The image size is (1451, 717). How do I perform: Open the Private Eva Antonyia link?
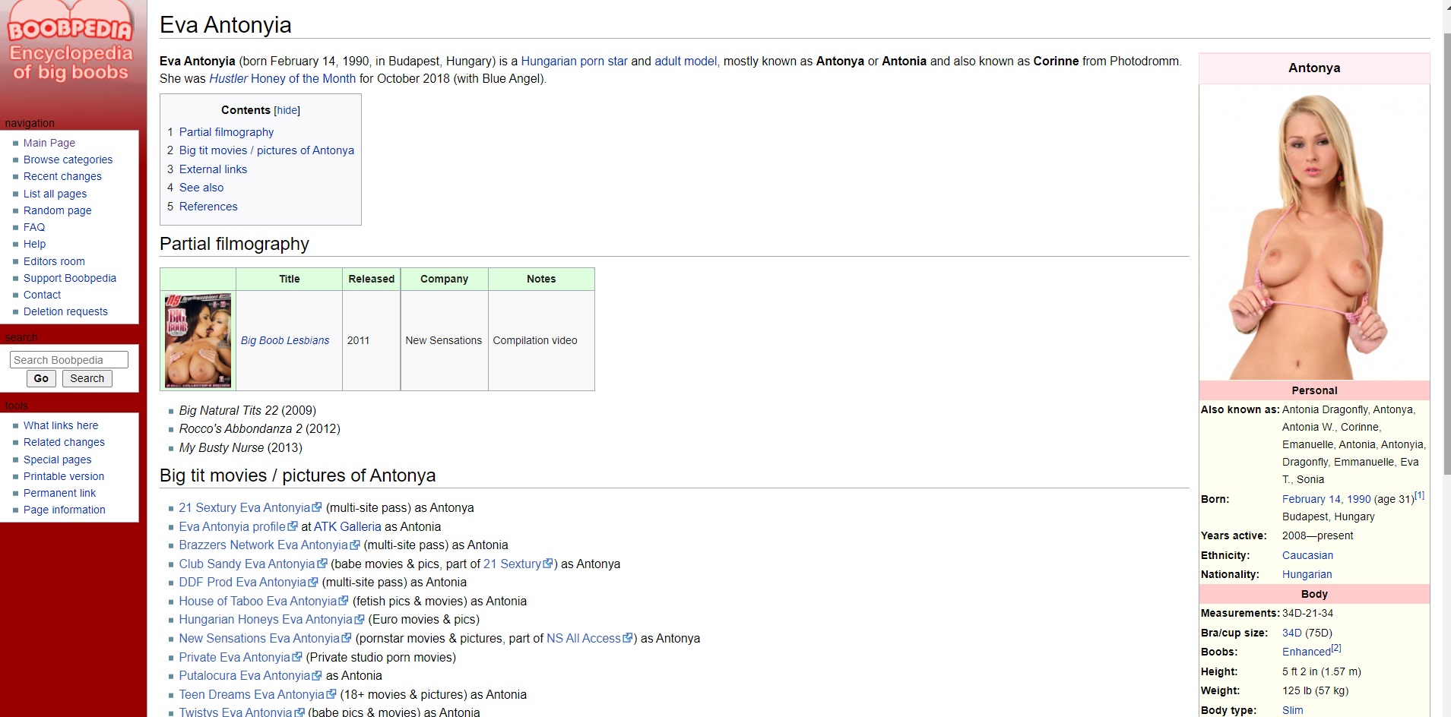pyautogui.click(x=234, y=658)
